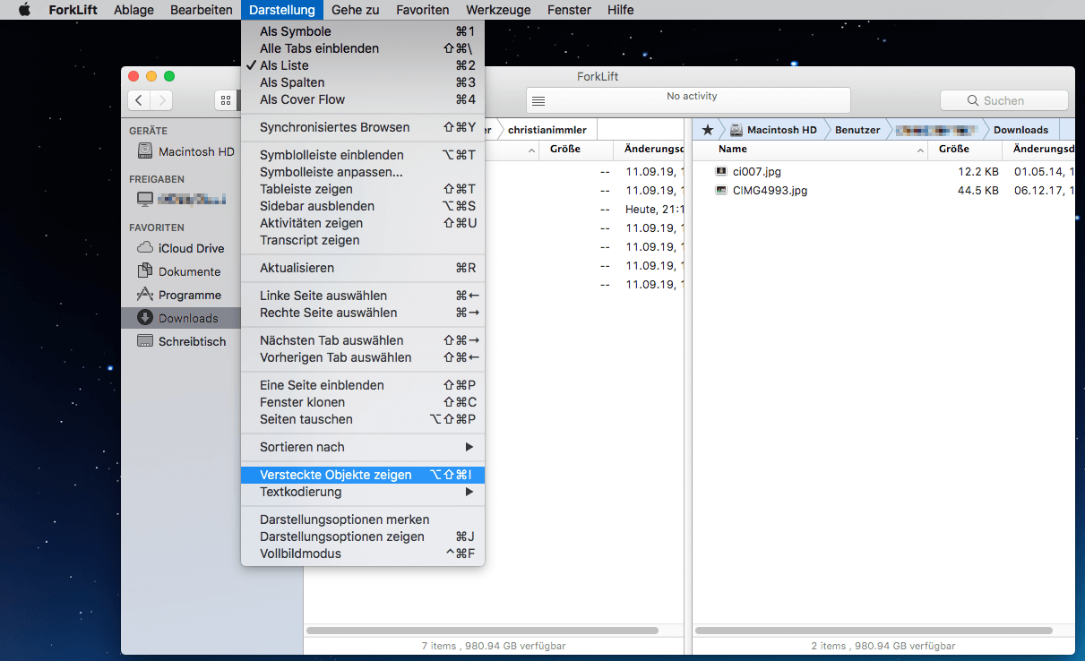The width and height of the screenshot is (1085, 661).
Task: Choose Seiten tauschen
Action: [363, 419]
